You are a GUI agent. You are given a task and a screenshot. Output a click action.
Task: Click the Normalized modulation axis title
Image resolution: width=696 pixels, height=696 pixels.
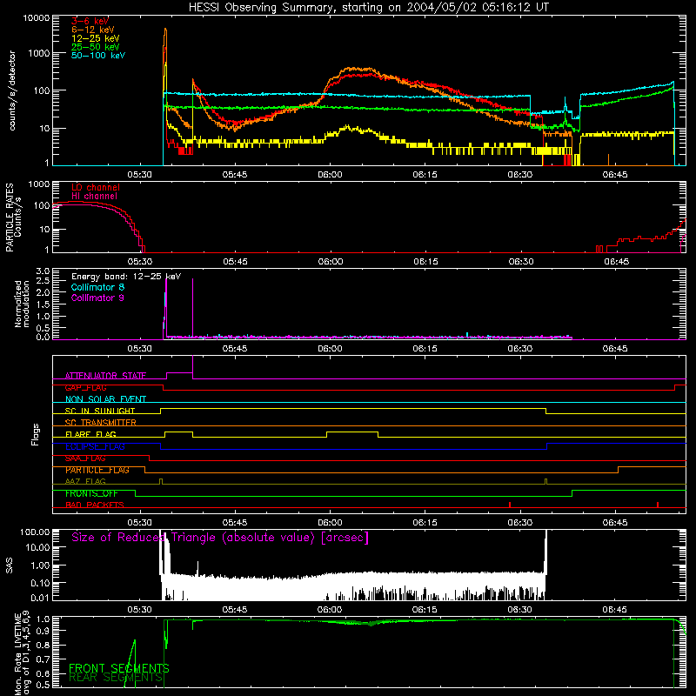pos(22,304)
